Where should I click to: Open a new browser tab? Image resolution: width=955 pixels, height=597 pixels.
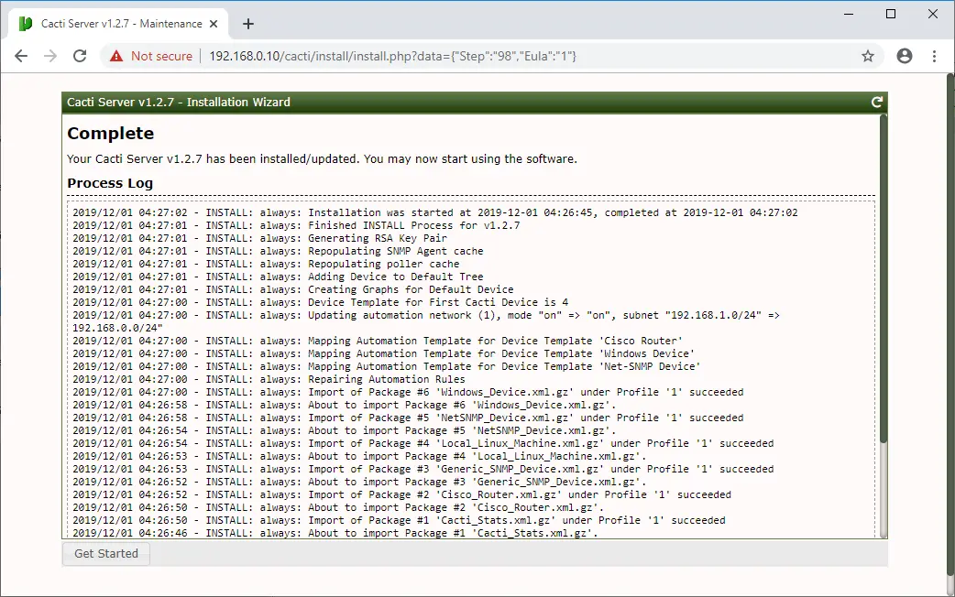point(247,24)
